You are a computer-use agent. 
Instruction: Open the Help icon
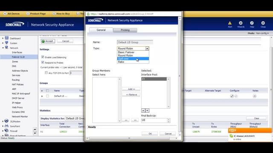tap(252, 23)
